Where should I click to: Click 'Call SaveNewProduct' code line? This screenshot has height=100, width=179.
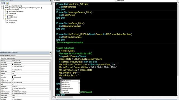coord(70,26)
